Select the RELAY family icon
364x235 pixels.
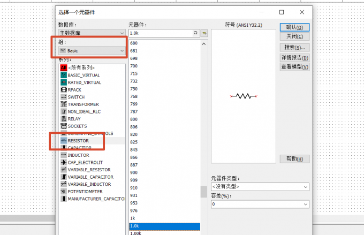pos(64,119)
